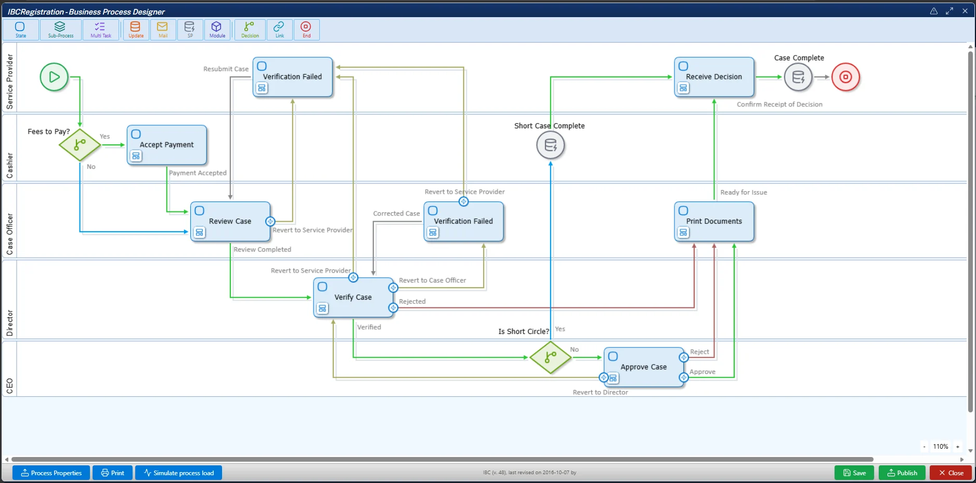Viewport: 976px width, 483px height.
Task: Select the SP tool
Action: click(x=190, y=30)
